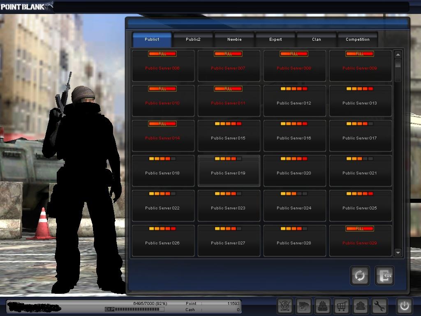This screenshot has height=316, width=421.
Task: Select Public Server 020
Action: tap(294, 171)
